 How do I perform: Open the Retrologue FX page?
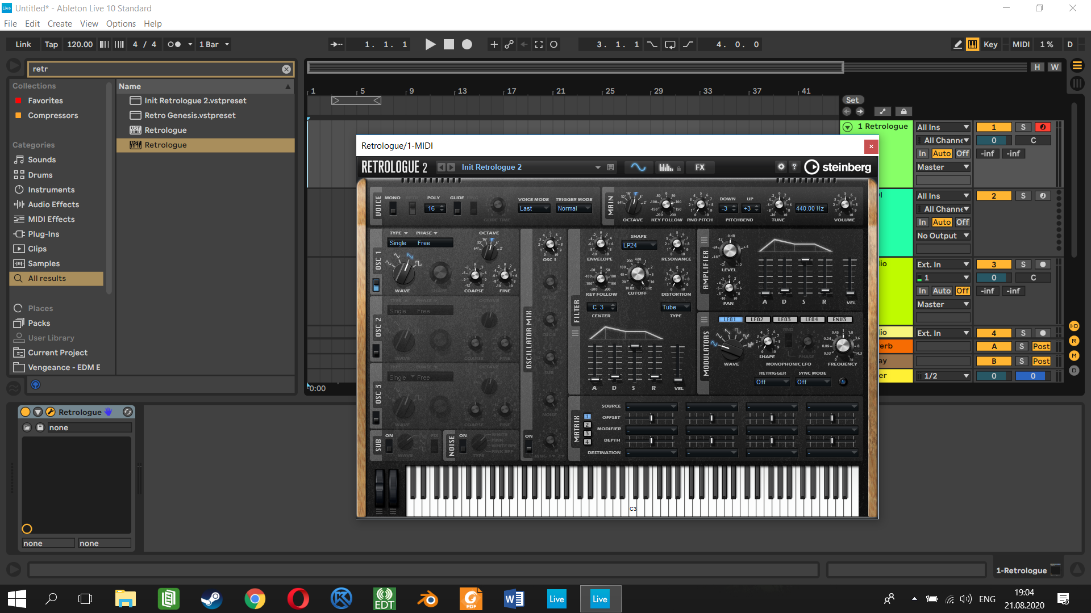(699, 167)
